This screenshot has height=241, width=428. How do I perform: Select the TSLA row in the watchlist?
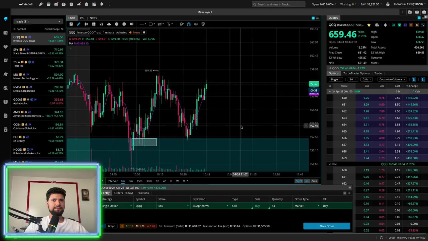click(38, 64)
